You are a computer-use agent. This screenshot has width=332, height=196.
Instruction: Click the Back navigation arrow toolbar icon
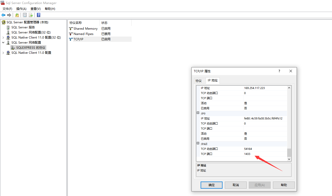click(3, 15)
